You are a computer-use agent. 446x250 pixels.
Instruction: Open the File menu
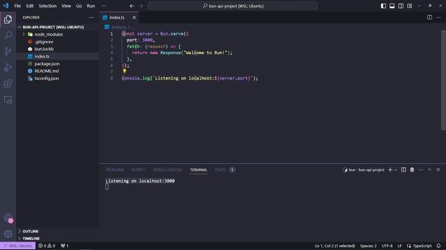coord(17,6)
